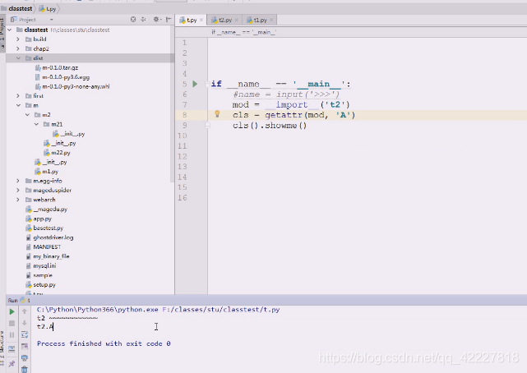
Task: Collapse the dist folder
Action: pos(18,58)
